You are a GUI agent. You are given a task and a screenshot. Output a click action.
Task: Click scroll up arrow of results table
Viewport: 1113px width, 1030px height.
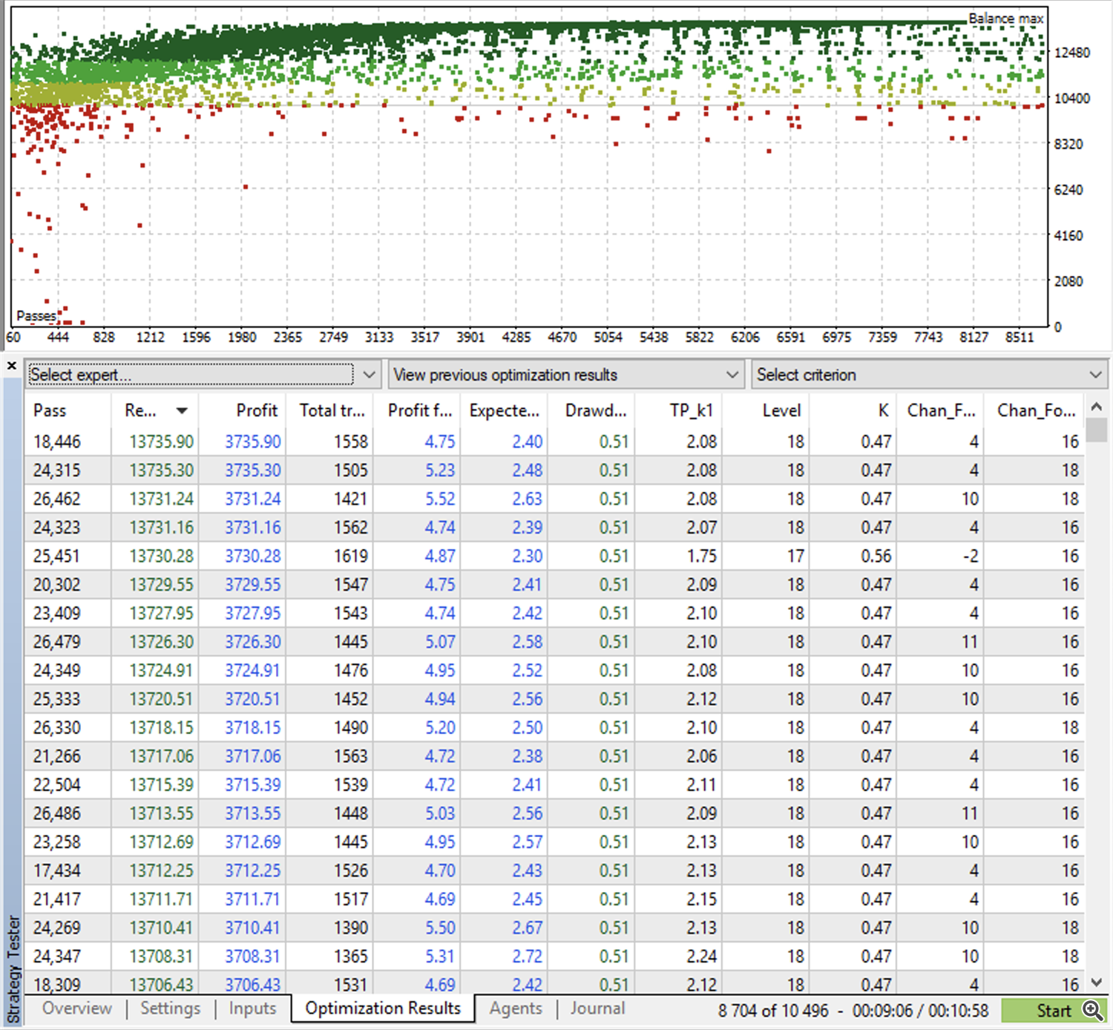[1097, 407]
